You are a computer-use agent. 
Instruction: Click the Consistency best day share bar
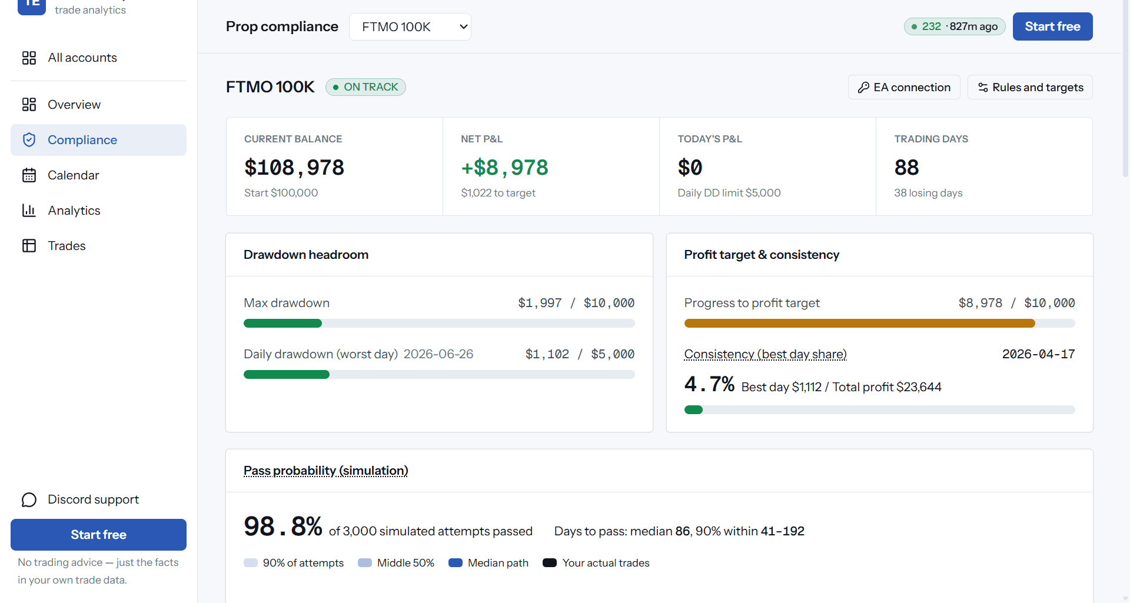tap(879, 409)
